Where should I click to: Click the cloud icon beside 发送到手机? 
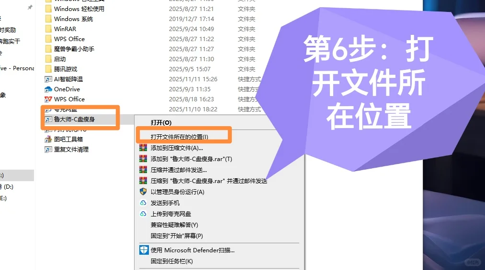pos(143,203)
